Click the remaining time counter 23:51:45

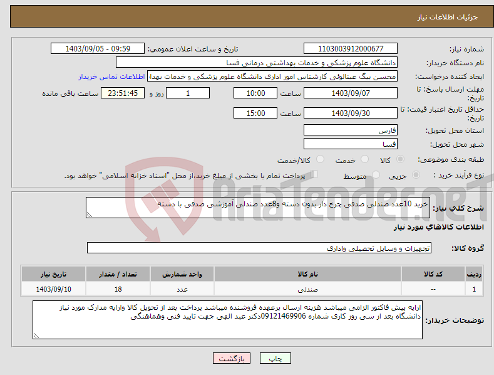(x=123, y=93)
